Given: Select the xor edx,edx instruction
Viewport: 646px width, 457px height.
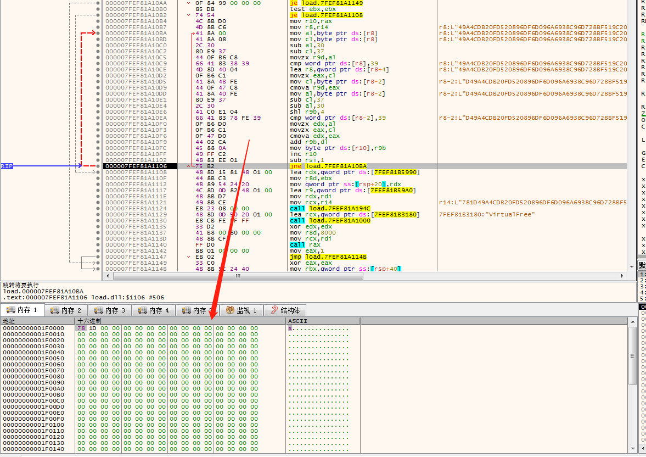Looking at the screenshot, I should click(311, 226).
